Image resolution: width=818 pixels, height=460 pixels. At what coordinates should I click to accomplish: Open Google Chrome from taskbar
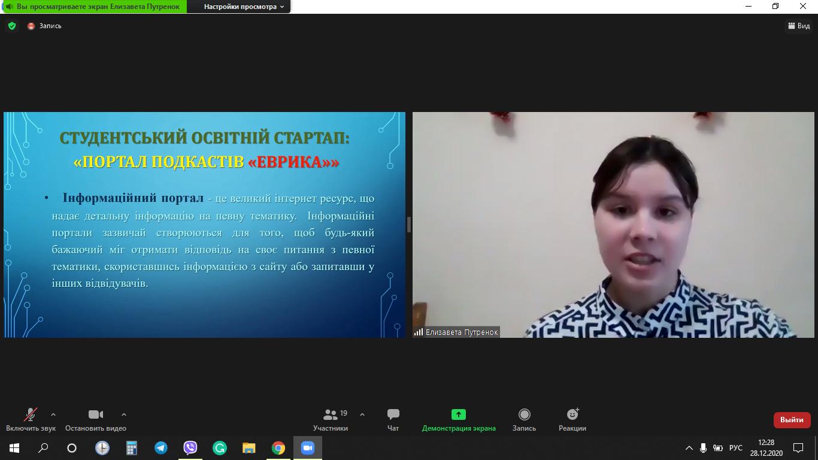[x=278, y=447]
